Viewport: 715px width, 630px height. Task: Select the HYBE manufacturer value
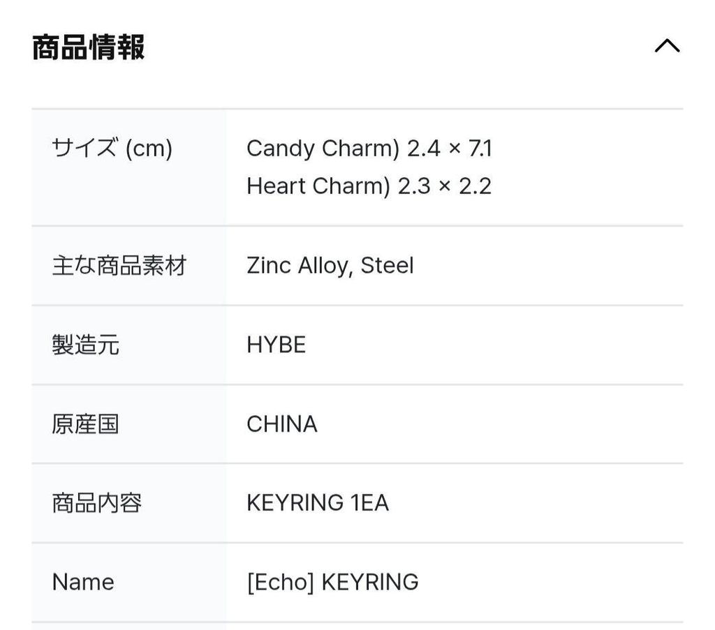(x=276, y=345)
